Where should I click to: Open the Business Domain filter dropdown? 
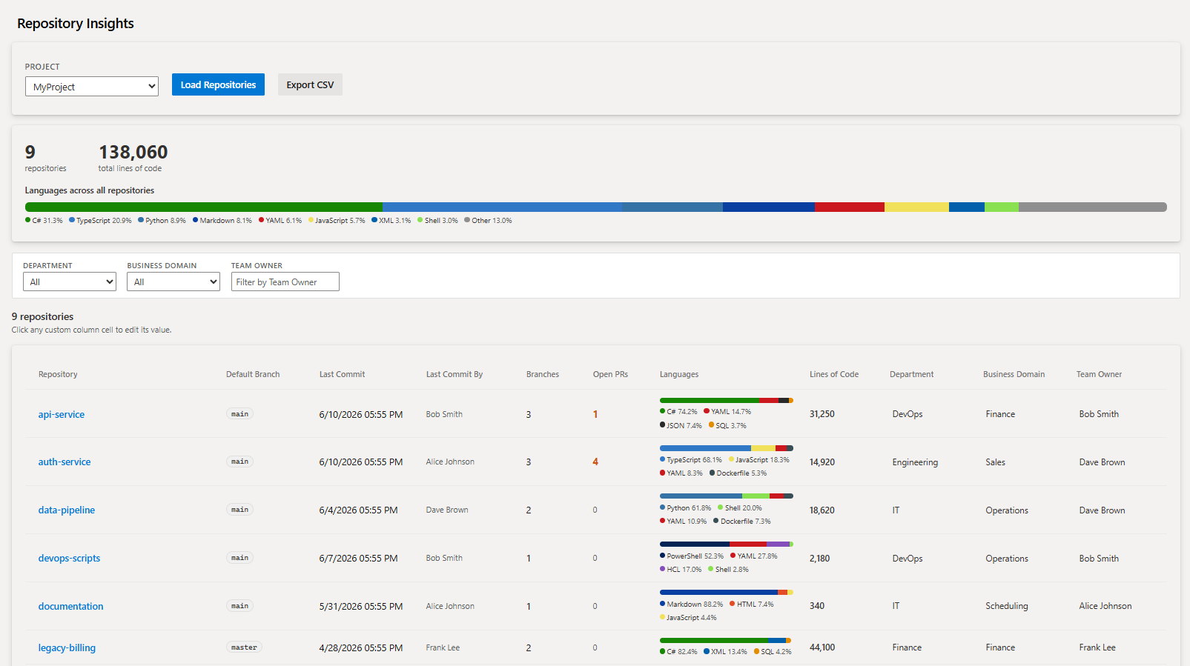(x=173, y=282)
